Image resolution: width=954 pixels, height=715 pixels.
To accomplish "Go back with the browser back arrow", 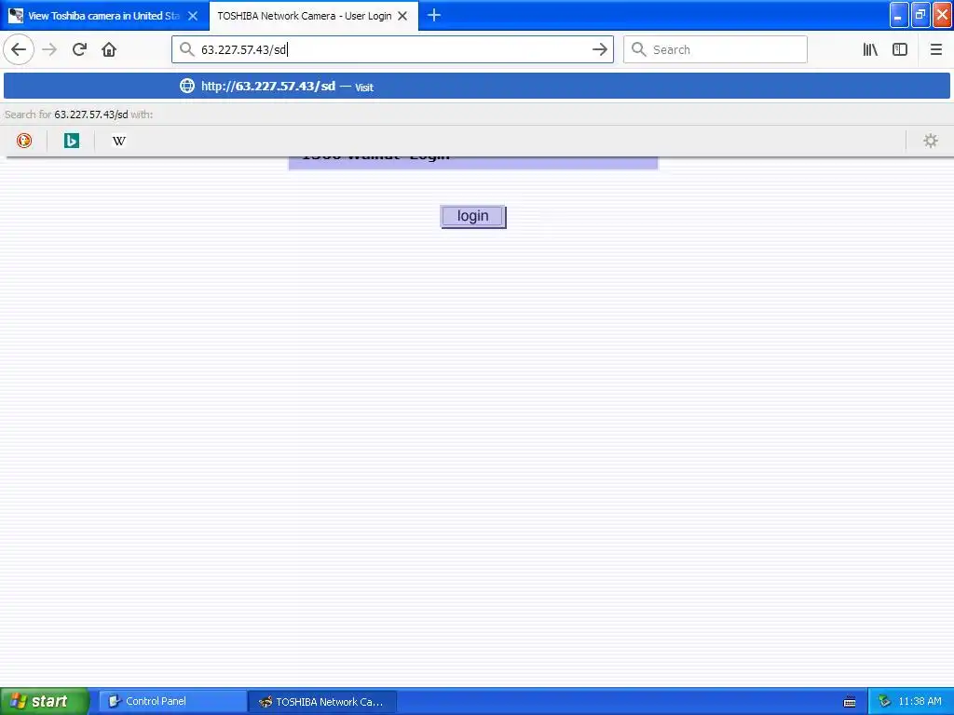I will [19, 49].
